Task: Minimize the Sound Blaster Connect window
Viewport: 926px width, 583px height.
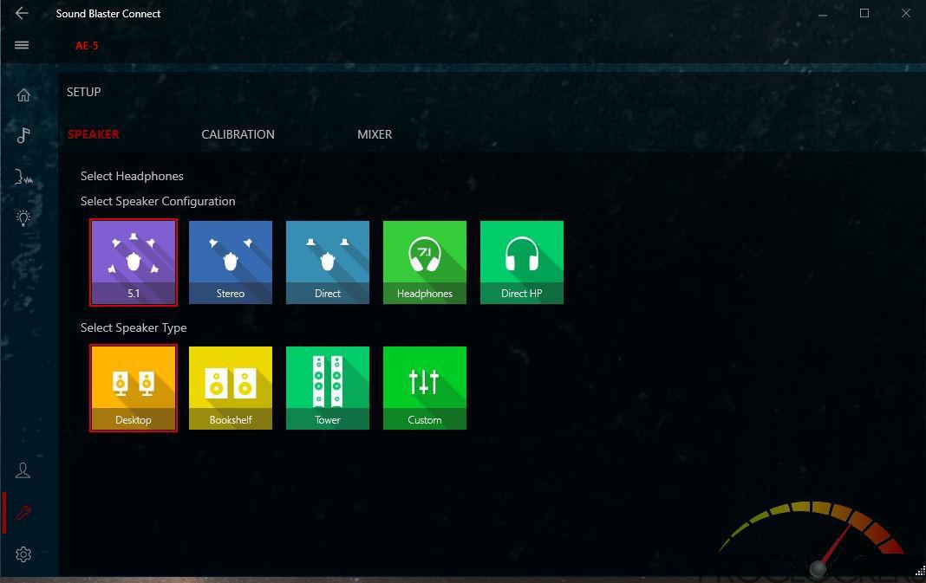Action: tap(823, 14)
